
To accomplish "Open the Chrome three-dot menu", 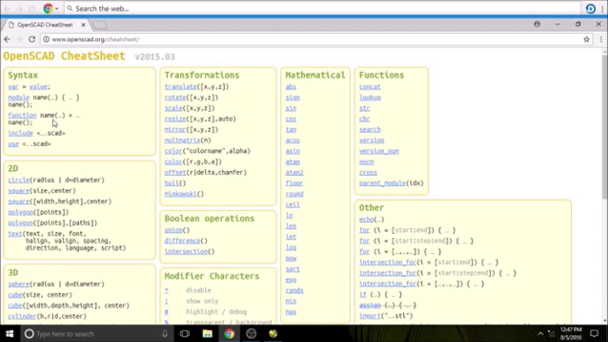I will (x=601, y=39).
